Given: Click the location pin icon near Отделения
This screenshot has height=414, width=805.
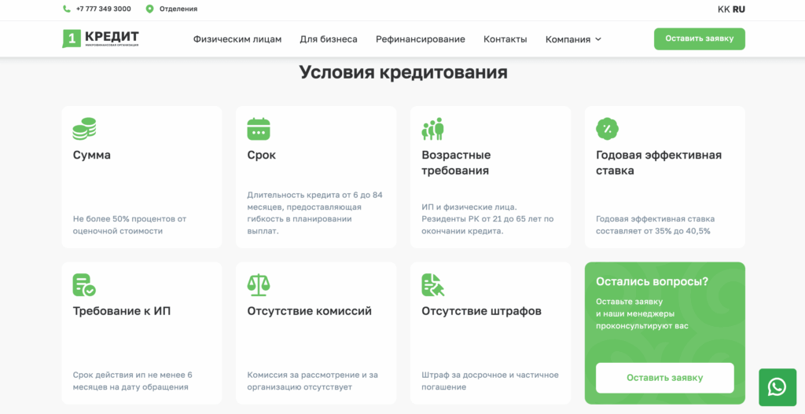Looking at the screenshot, I should [x=149, y=9].
